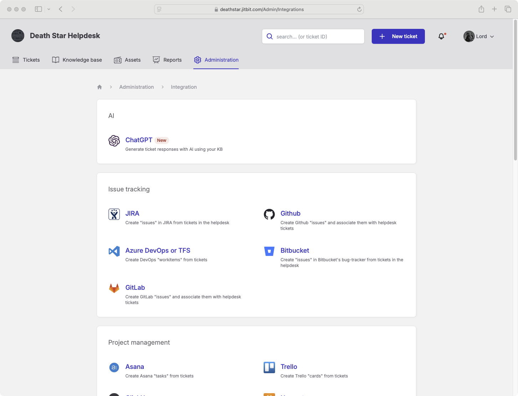The height and width of the screenshot is (396, 518).
Task: Go forward with Safari forward arrow
Action: tap(73, 9)
